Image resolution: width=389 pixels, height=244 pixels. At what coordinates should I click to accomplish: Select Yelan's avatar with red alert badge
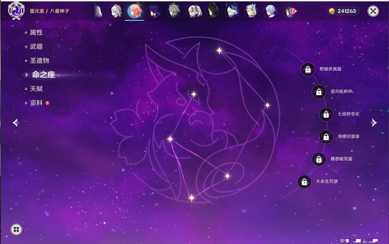coord(290,11)
